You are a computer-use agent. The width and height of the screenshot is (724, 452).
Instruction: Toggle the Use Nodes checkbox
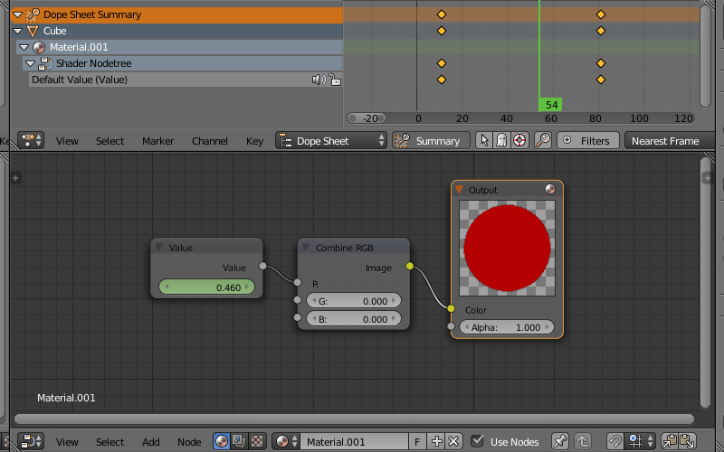click(477, 441)
